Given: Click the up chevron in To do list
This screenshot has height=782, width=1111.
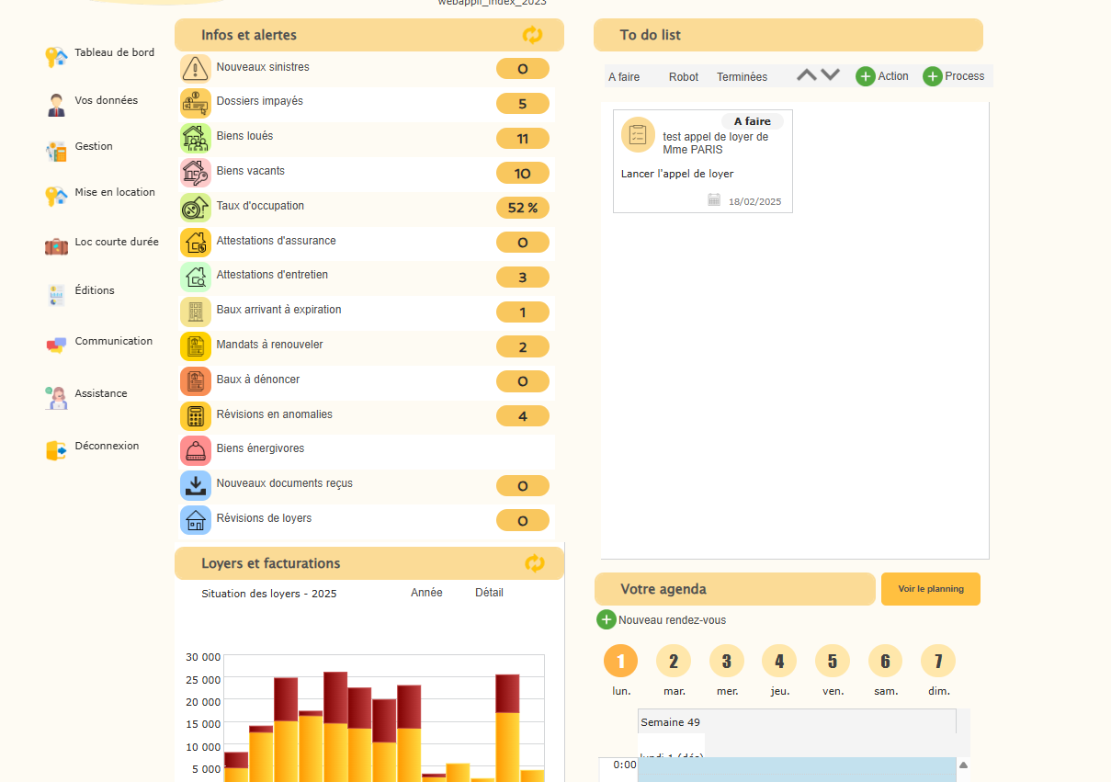Looking at the screenshot, I should [x=806, y=75].
